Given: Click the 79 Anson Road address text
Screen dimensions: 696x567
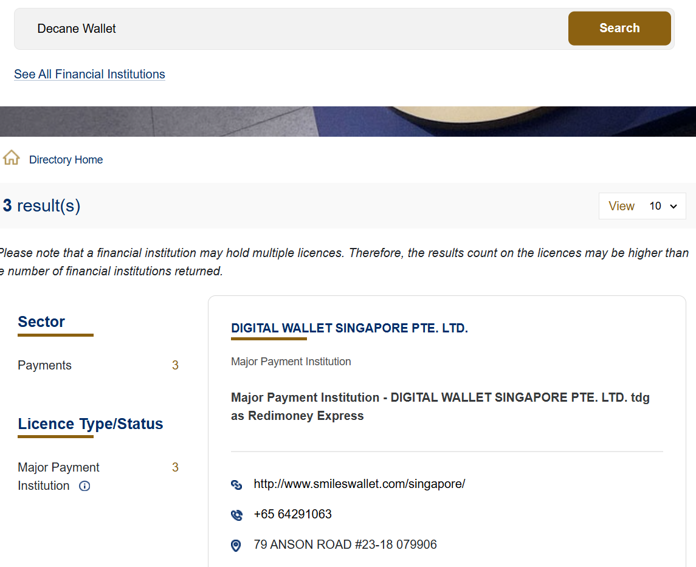Looking at the screenshot, I should pos(345,545).
